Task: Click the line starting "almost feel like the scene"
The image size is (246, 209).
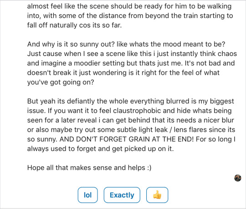Action: (129, 6)
